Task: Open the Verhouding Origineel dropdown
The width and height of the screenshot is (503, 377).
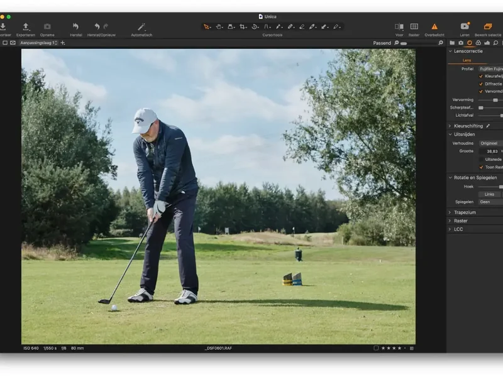Action: 490,143
